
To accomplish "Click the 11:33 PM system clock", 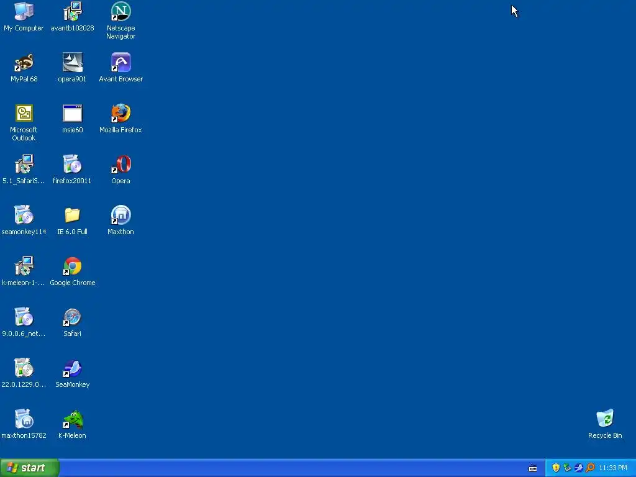I will click(613, 468).
